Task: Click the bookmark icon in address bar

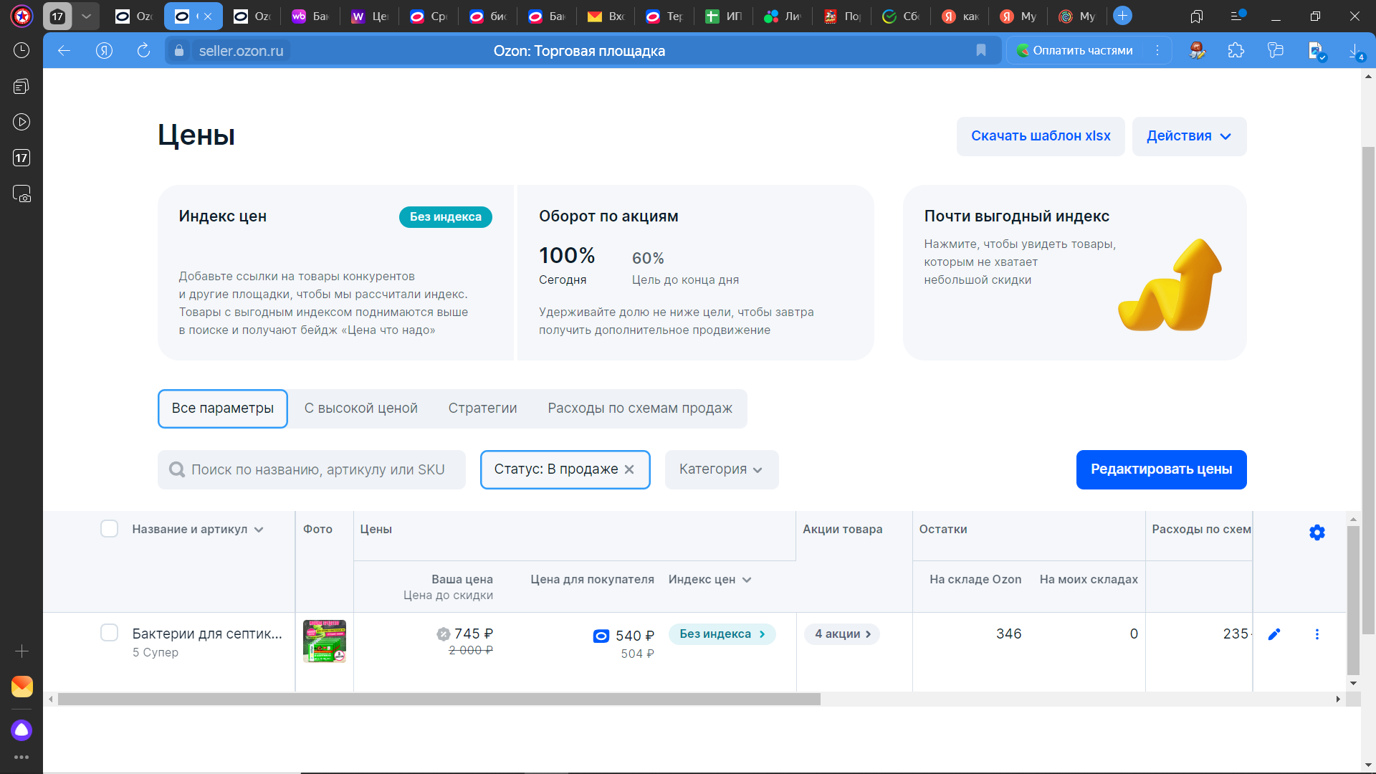Action: click(981, 50)
